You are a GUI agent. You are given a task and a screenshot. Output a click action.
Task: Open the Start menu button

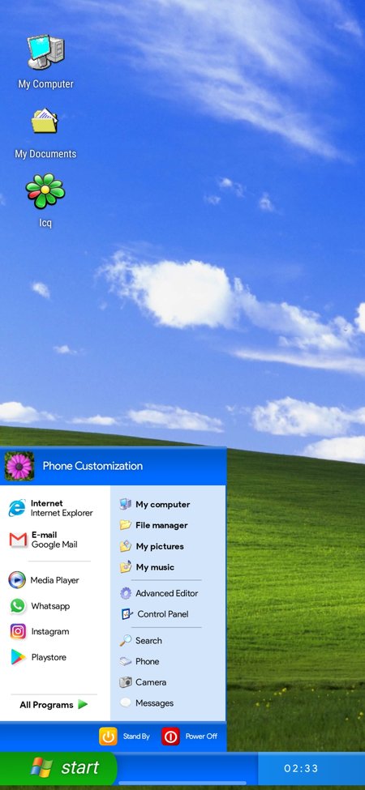tap(58, 768)
